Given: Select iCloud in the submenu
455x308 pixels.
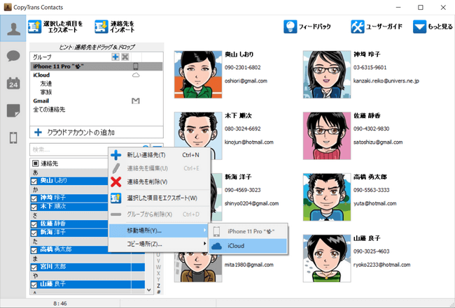Looking at the screenshot, I should 248,246.
